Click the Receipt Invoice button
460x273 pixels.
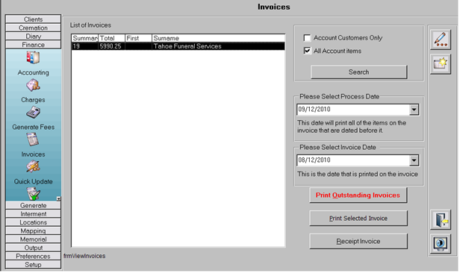(358, 242)
